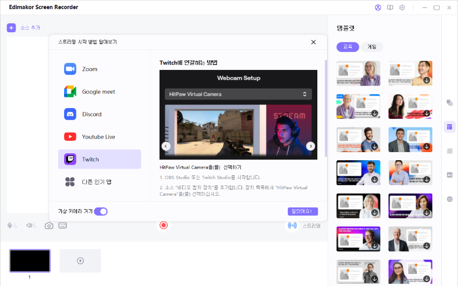Viewport: 458px width, 286px height.
Task: Select scene 1 thumbnail
Action: point(30,261)
